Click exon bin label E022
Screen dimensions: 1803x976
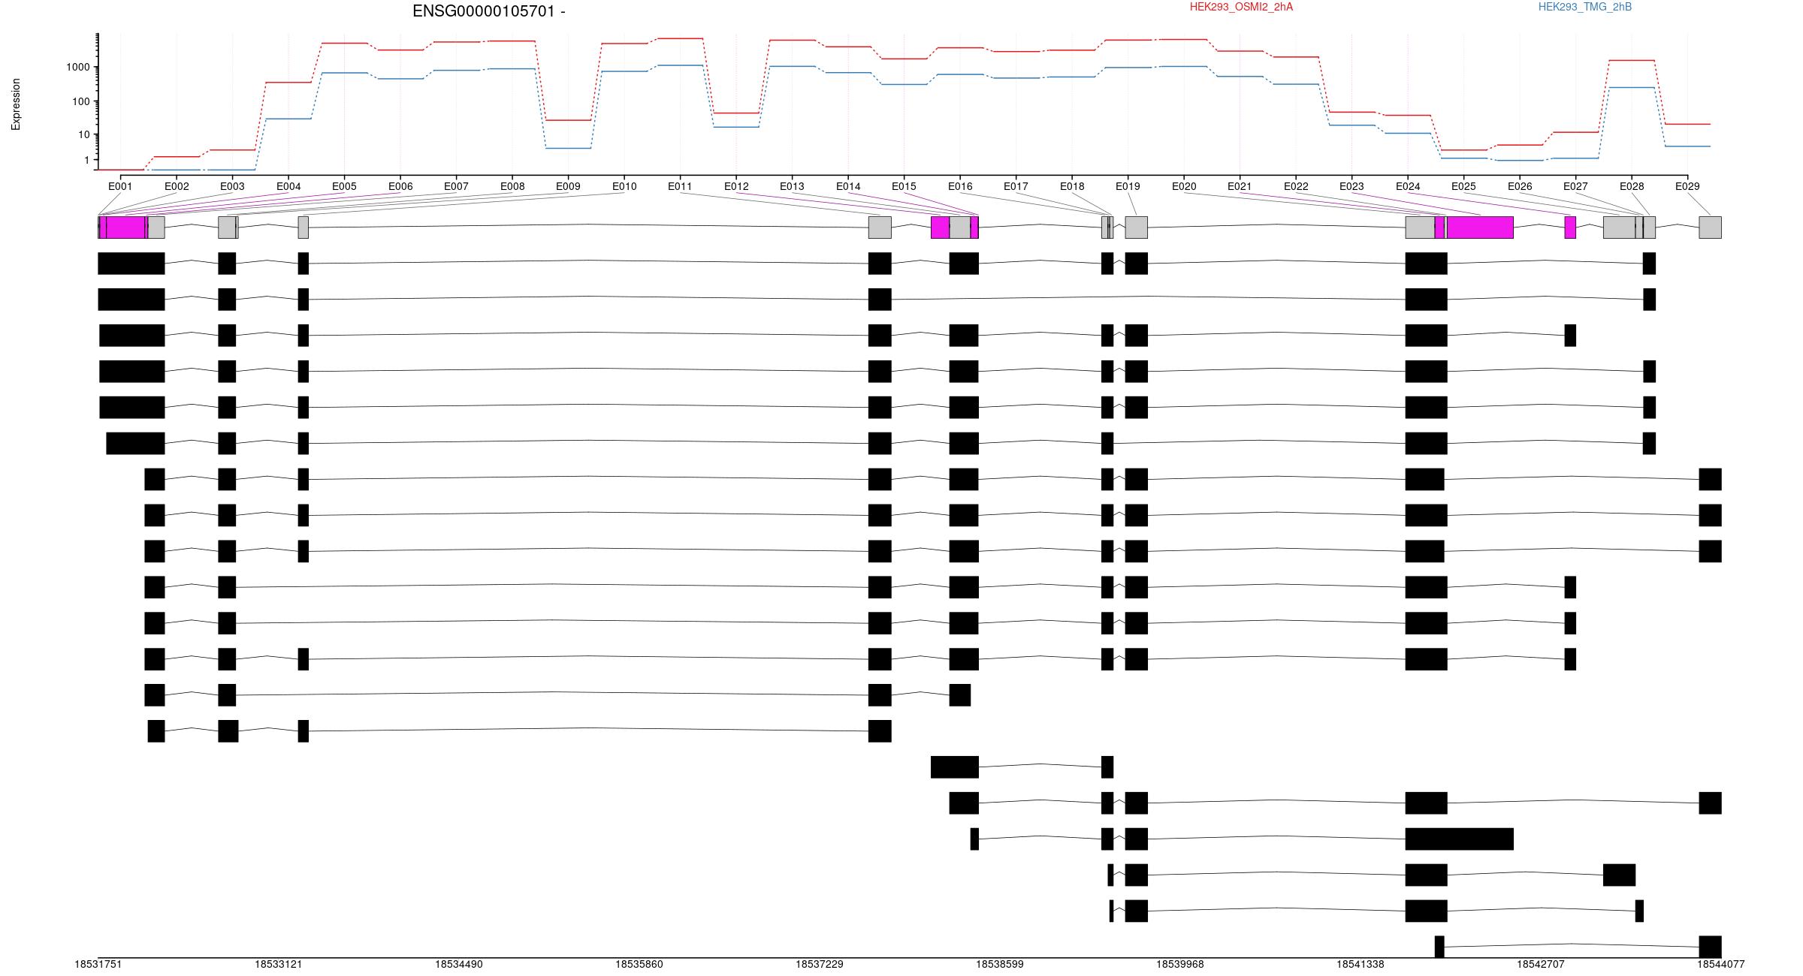[x=1296, y=186]
